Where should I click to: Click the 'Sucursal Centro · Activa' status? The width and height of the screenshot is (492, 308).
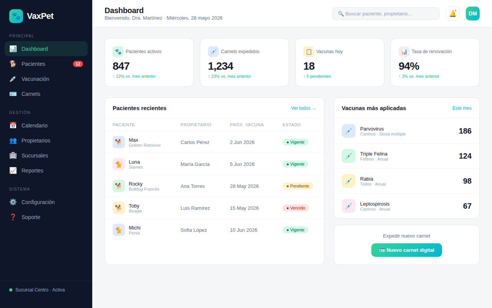(37, 290)
